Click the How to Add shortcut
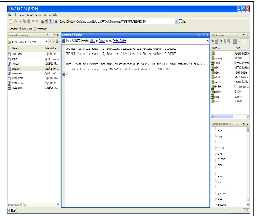This screenshot has width=257, height=216. [x=26, y=29]
